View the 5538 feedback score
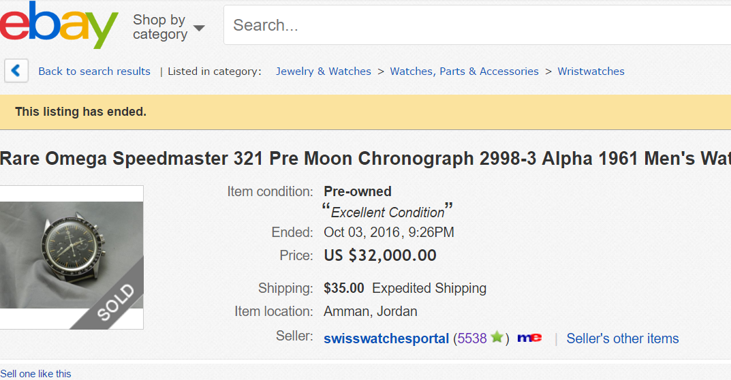 pyautogui.click(x=472, y=338)
